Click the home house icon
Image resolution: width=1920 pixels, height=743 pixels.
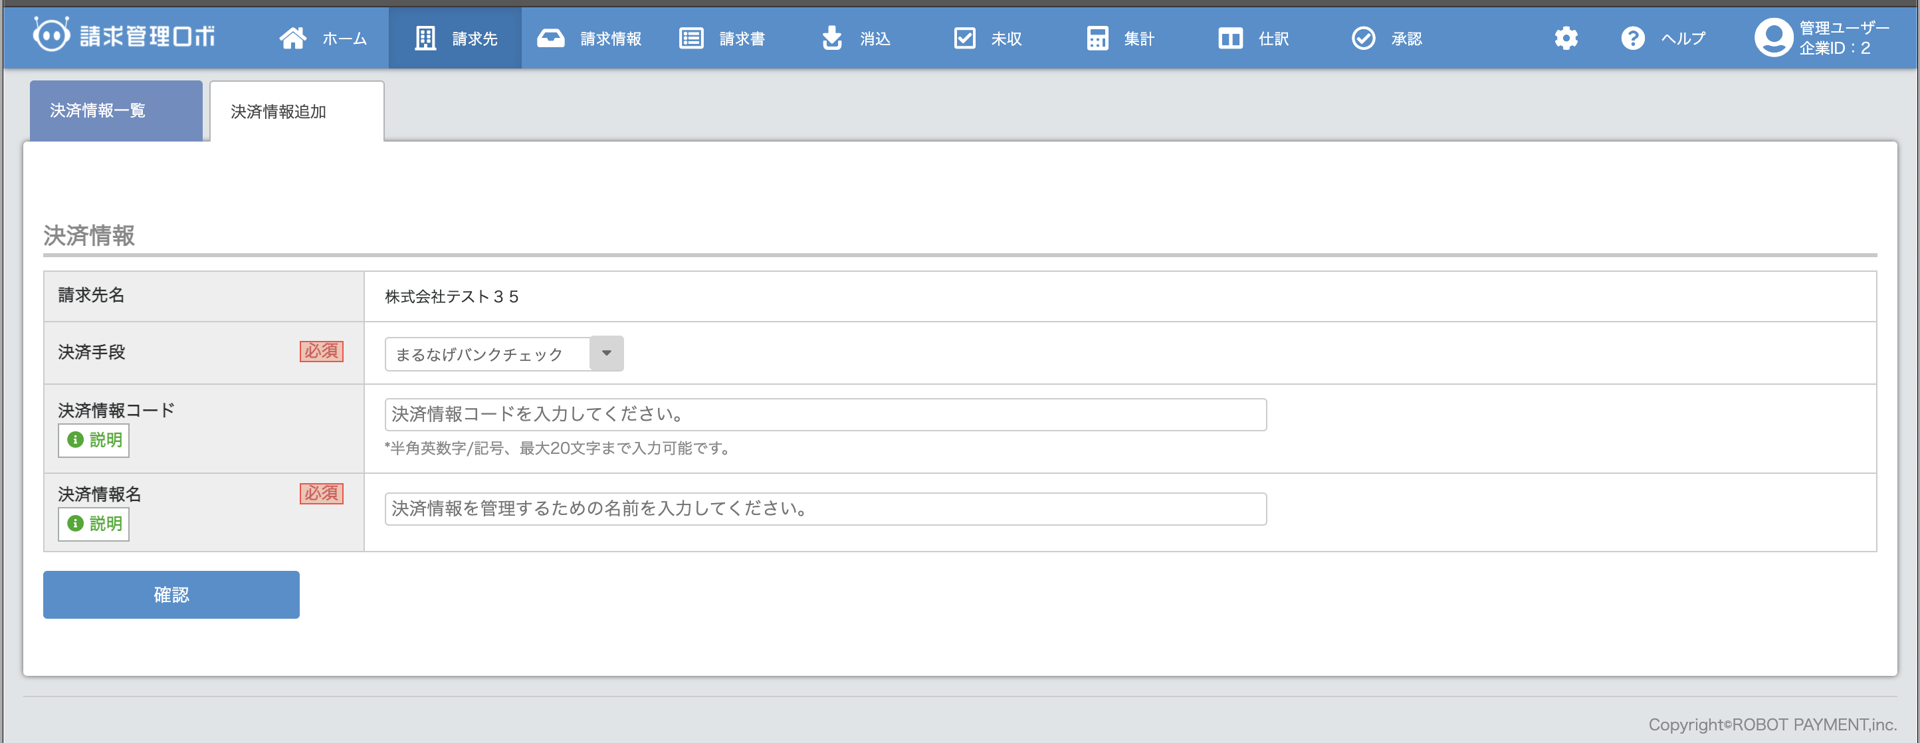click(292, 38)
